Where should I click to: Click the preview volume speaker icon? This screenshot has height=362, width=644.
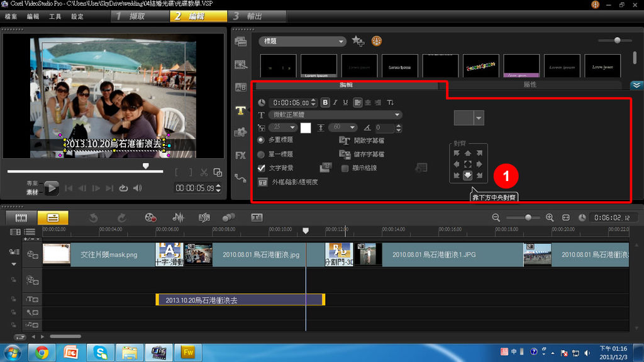(x=138, y=189)
